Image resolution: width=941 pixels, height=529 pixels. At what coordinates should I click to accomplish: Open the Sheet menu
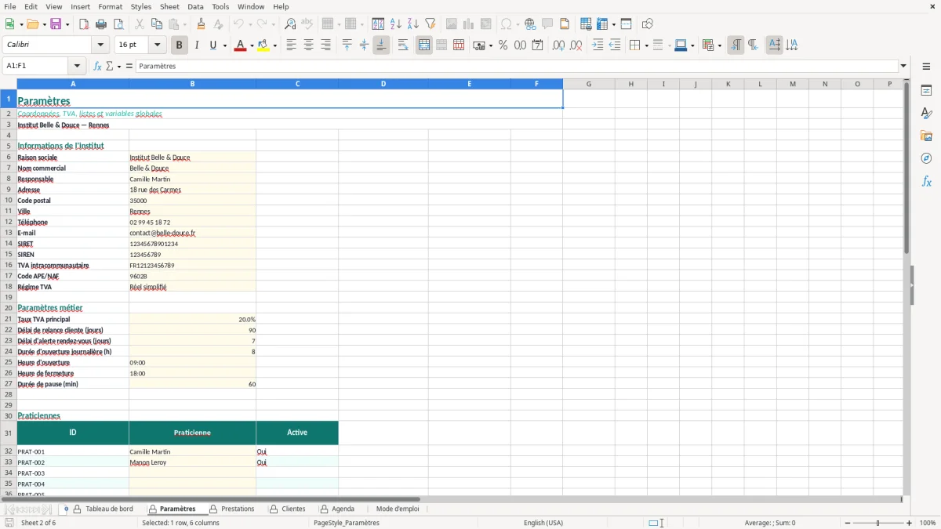(x=169, y=6)
